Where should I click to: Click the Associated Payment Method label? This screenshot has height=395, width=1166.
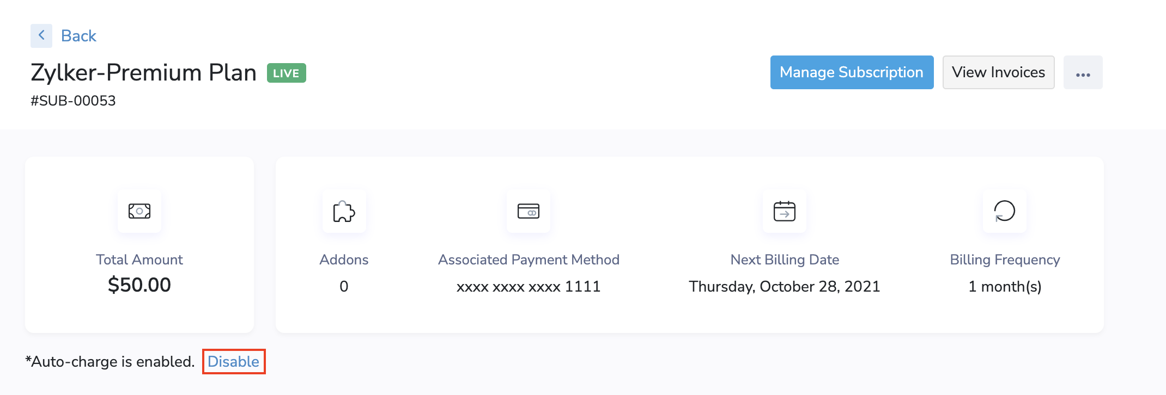click(x=528, y=260)
